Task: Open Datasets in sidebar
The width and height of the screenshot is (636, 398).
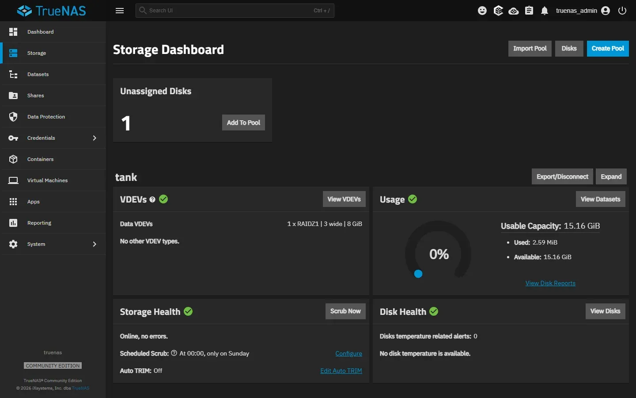Action: [53, 74]
